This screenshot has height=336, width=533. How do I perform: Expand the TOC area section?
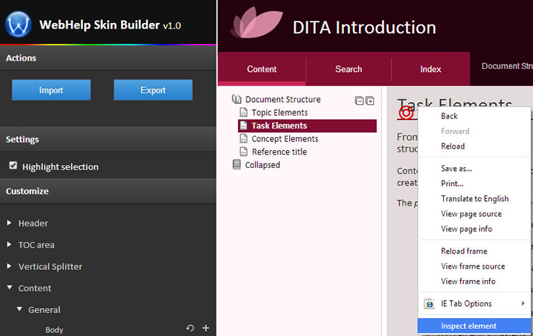click(x=9, y=245)
